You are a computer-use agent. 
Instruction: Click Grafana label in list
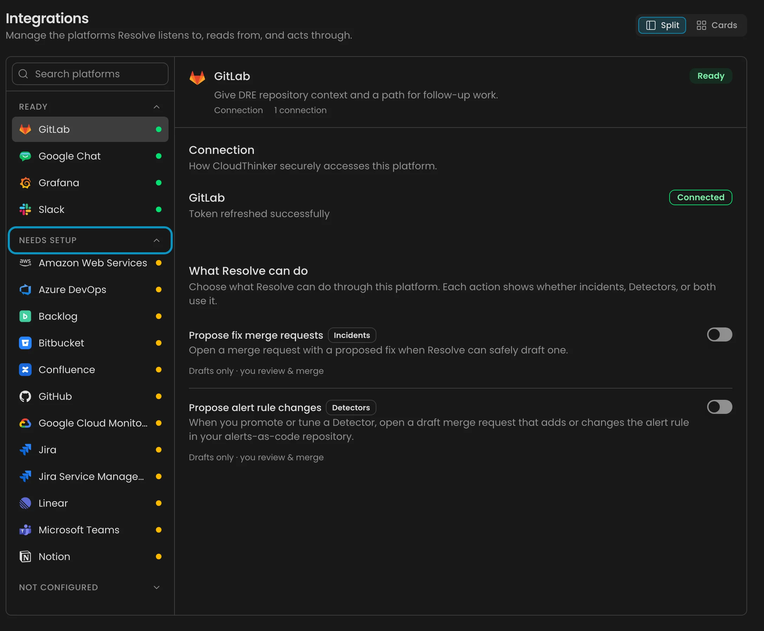(59, 183)
